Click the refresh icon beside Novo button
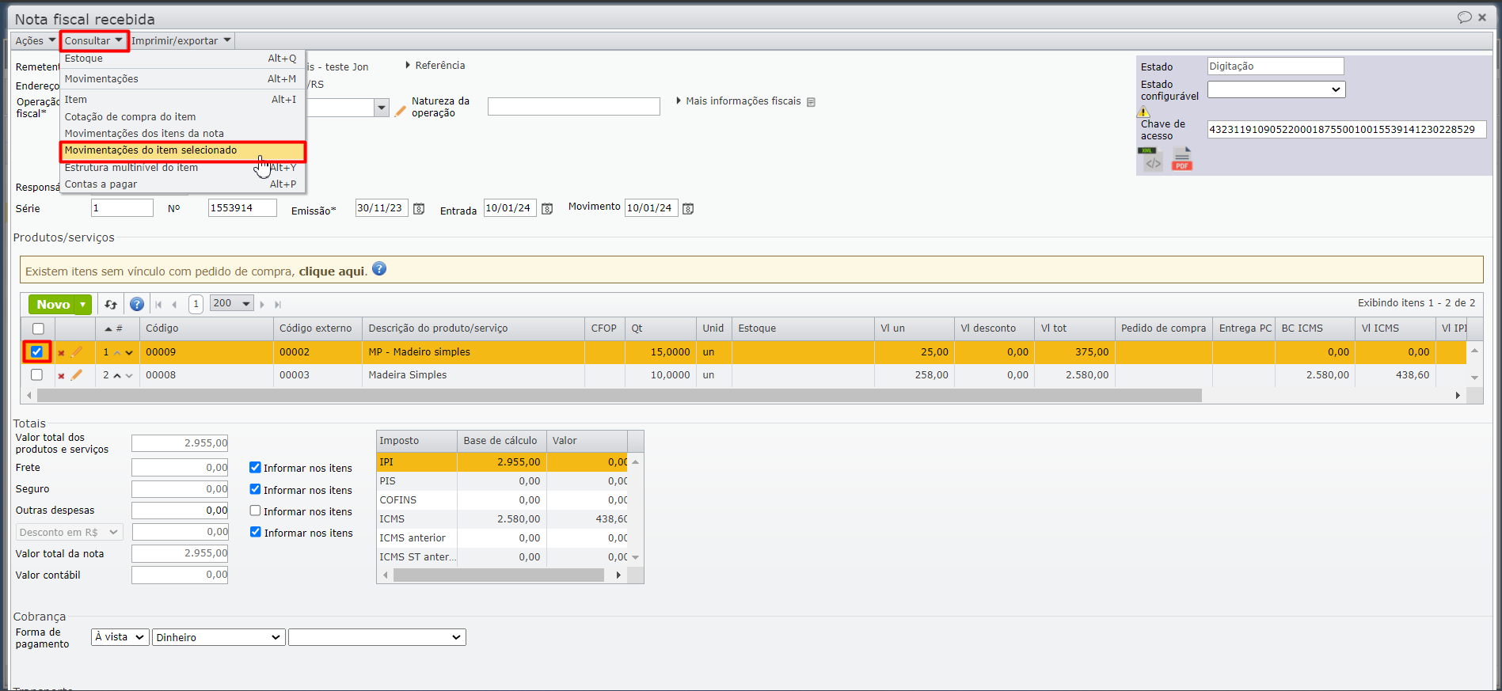 (111, 304)
